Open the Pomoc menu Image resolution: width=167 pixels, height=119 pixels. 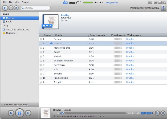click(25, 2)
